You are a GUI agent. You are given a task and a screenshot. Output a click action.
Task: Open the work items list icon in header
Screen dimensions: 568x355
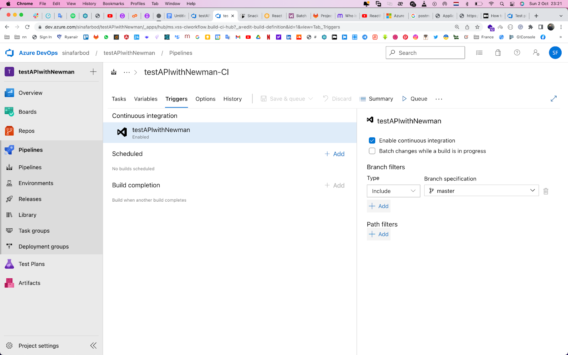[479, 53]
